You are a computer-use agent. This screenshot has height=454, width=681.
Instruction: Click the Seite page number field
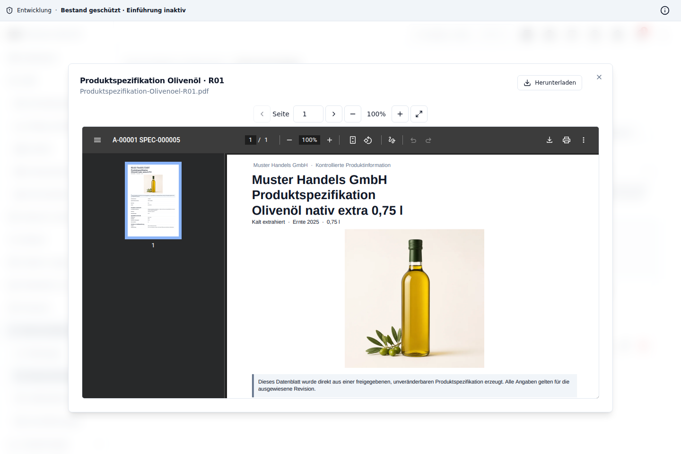click(308, 114)
